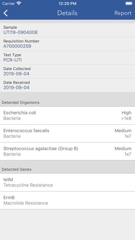
Task: Open the Escherichia coli row
Action: pos(67,116)
